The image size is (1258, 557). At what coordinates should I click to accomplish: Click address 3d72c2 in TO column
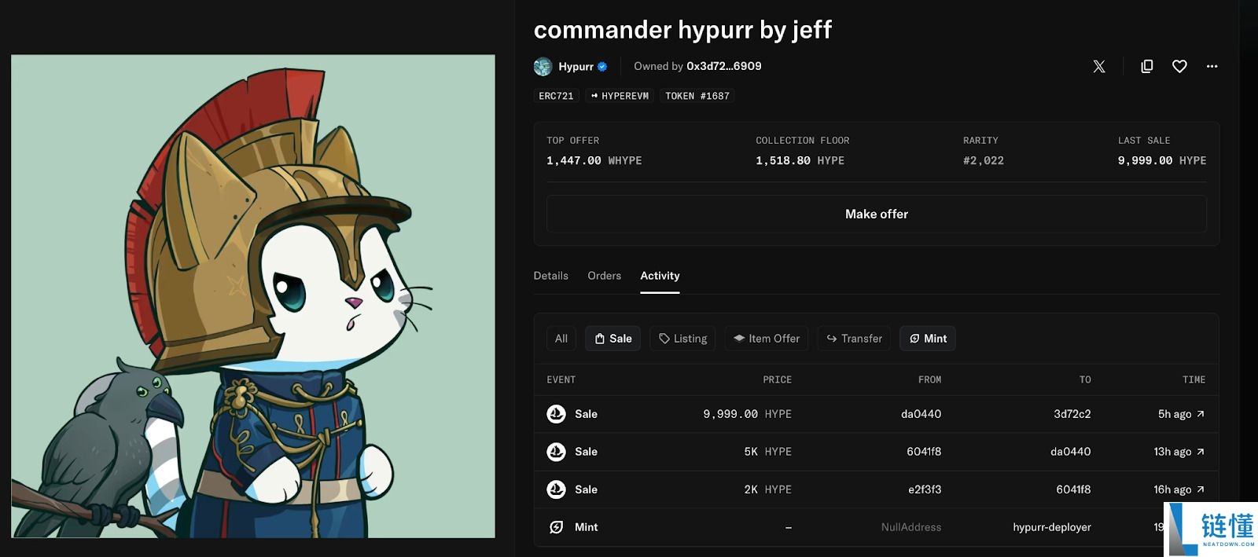(1072, 414)
